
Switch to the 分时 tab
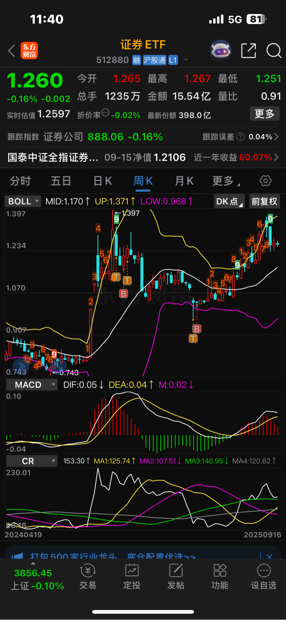tap(20, 181)
